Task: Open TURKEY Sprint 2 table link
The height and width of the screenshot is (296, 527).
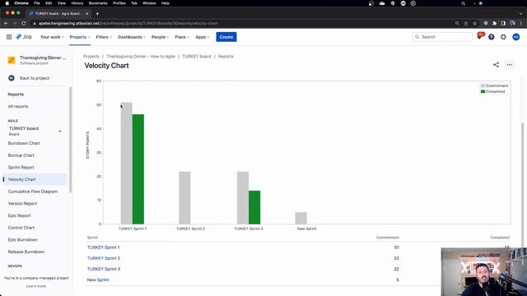Action: 104,258
